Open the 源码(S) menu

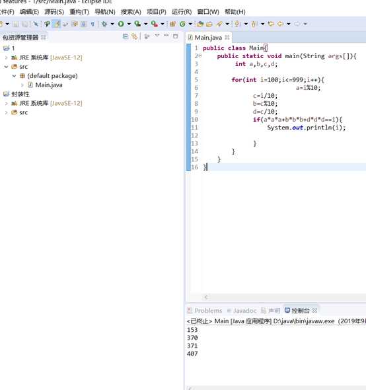[54, 12]
